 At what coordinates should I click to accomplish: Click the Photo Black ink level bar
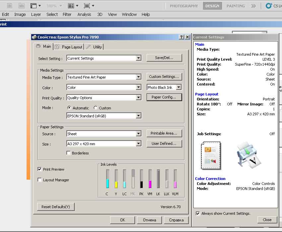point(142,179)
